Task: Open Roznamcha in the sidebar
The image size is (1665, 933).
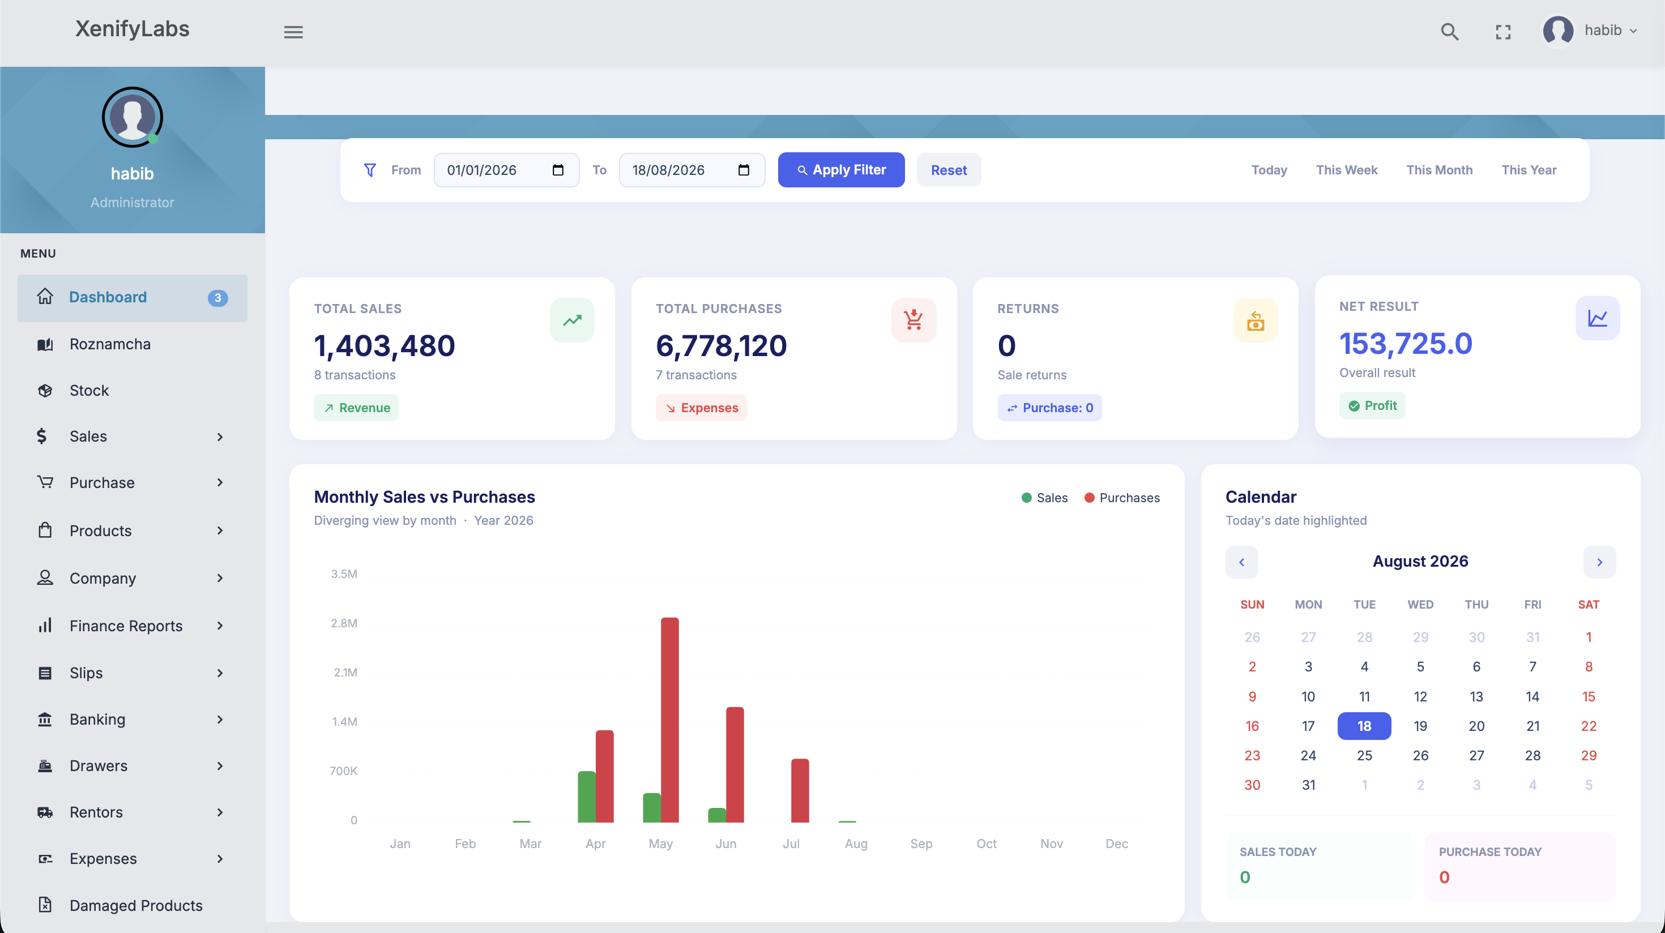Action: [133, 344]
